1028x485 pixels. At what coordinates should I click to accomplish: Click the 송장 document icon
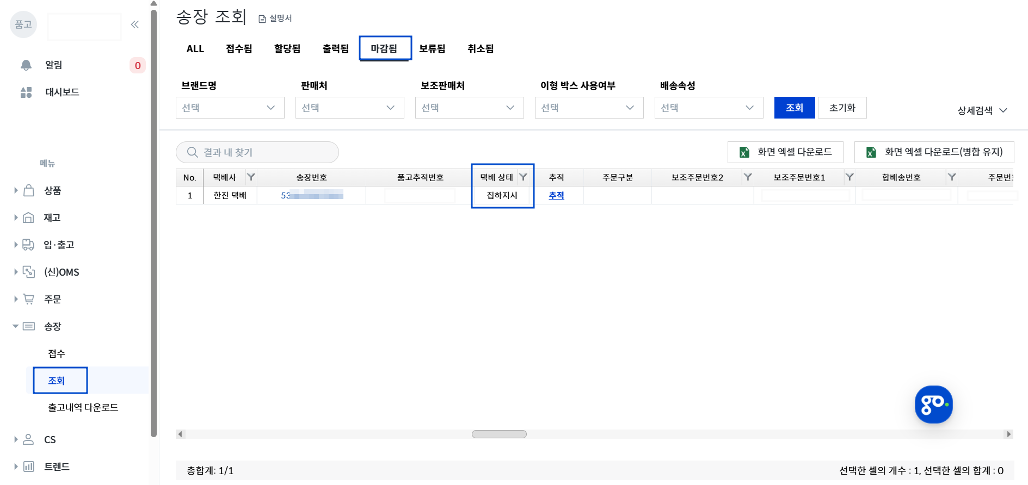point(29,326)
